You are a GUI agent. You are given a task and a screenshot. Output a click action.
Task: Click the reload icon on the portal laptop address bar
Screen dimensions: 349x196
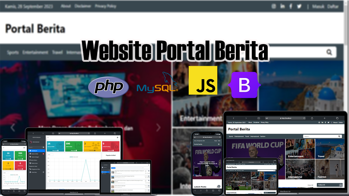point(304,118)
